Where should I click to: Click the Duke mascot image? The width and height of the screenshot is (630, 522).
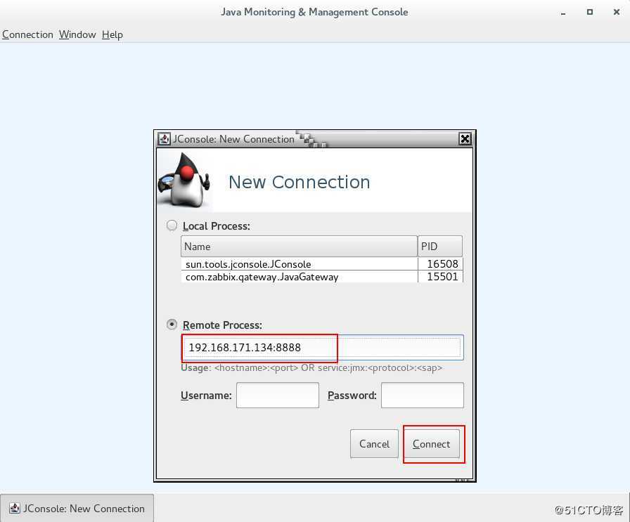click(x=184, y=181)
